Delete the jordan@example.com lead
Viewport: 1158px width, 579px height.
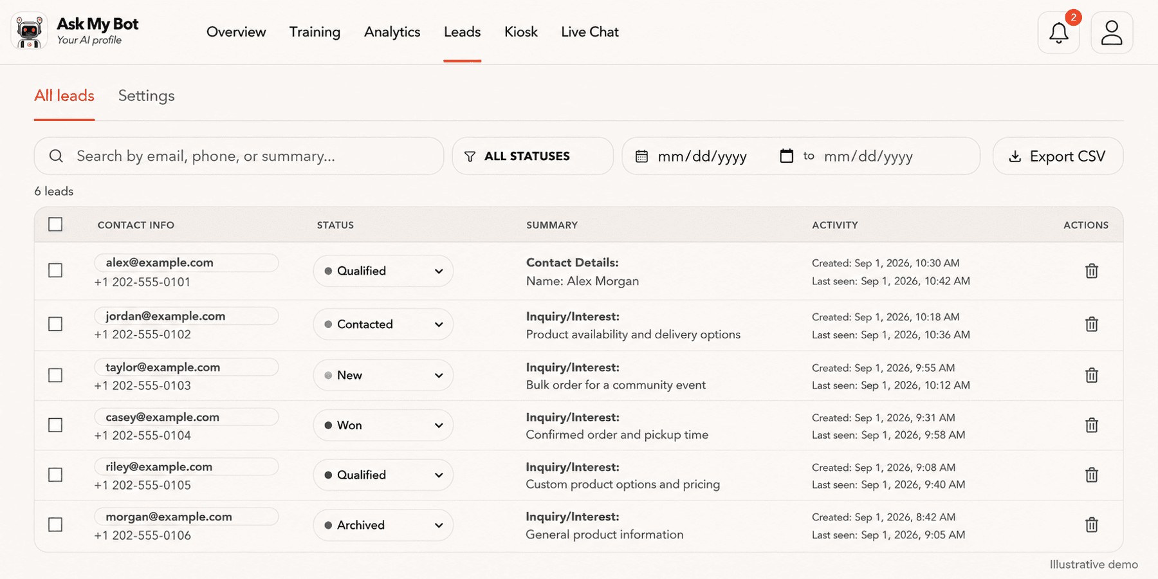tap(1092, 324)
